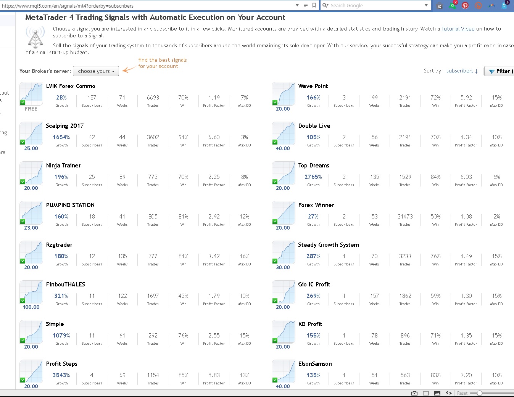Click the 8.83 profit factor of Profit Steps
Viewport: 514px width, 397px height.
pos(214,375)
